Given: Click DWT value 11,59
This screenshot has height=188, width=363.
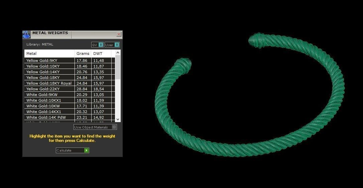Looking at the screenshot, I should (99, 100).
